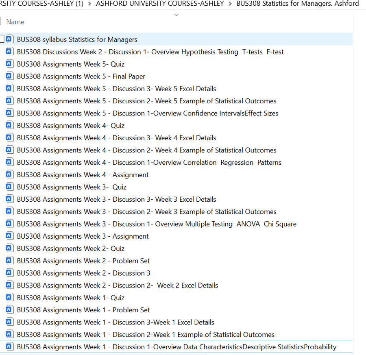Click Word icon beside Confidence Intervals Effect Sizes file
This screenshot has height=355, width=366.
(9, 113)
